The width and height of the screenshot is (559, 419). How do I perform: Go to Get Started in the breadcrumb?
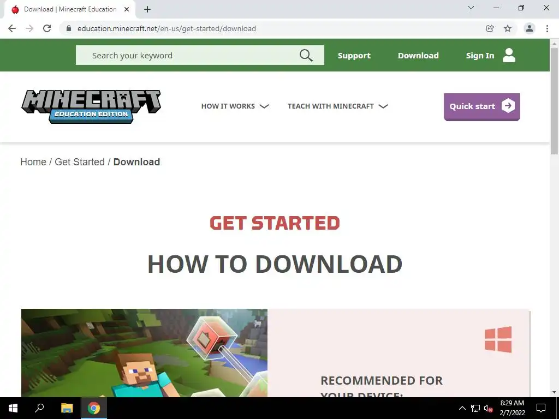[80, 161]
